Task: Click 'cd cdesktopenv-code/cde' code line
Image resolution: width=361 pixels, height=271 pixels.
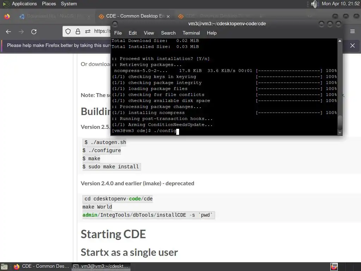Action: [x=118, y=199]
